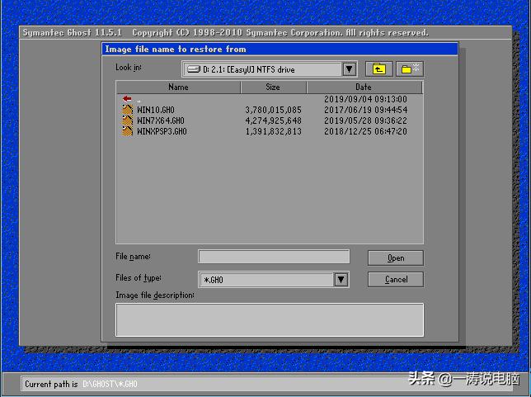Viewport: 531px width, 397px height.
Task: Click the WINXPSP3.GHO image file icon
Action: 127,131
